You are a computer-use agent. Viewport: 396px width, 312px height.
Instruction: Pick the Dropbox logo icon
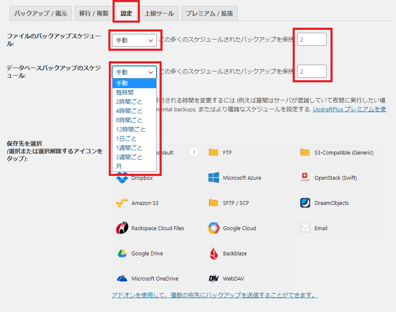(122, 178)
